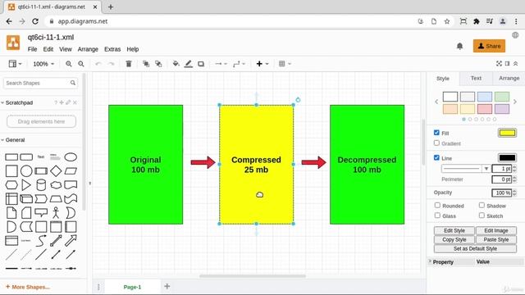Open the table dropdown in toolbar
Screen dimensions: 525x295
(285, 64)
